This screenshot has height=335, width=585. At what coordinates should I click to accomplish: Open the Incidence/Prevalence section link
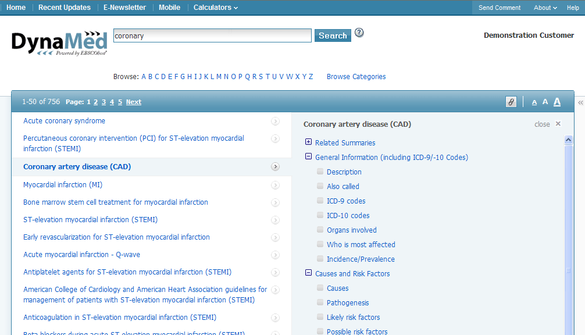coord(361,259)
